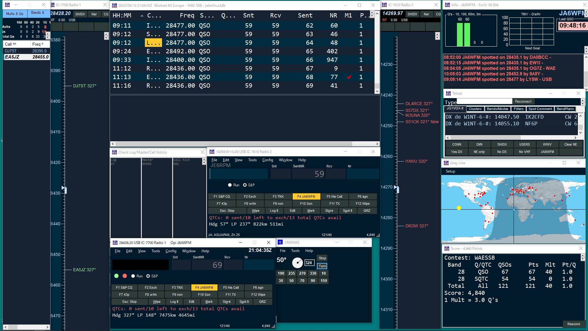Click the up zoom arrow on Radio 2 bandmap
588x331 pixels.
tap(437, 34)
